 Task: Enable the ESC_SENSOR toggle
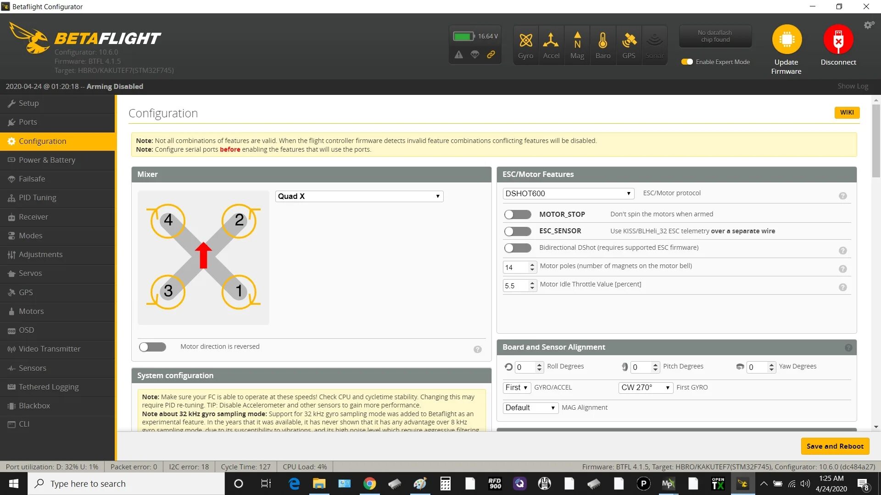(517, 231)
